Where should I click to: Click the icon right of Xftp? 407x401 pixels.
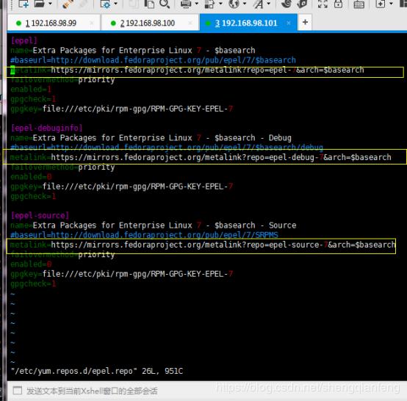tap(303, 4)
